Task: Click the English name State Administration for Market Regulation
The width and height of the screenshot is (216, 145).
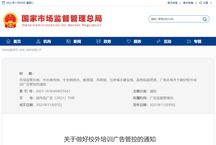Action: [x=62, y=25]
